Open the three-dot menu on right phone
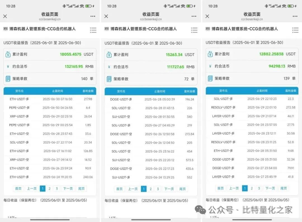Screen dimensions: 302x222 [295, 16]
